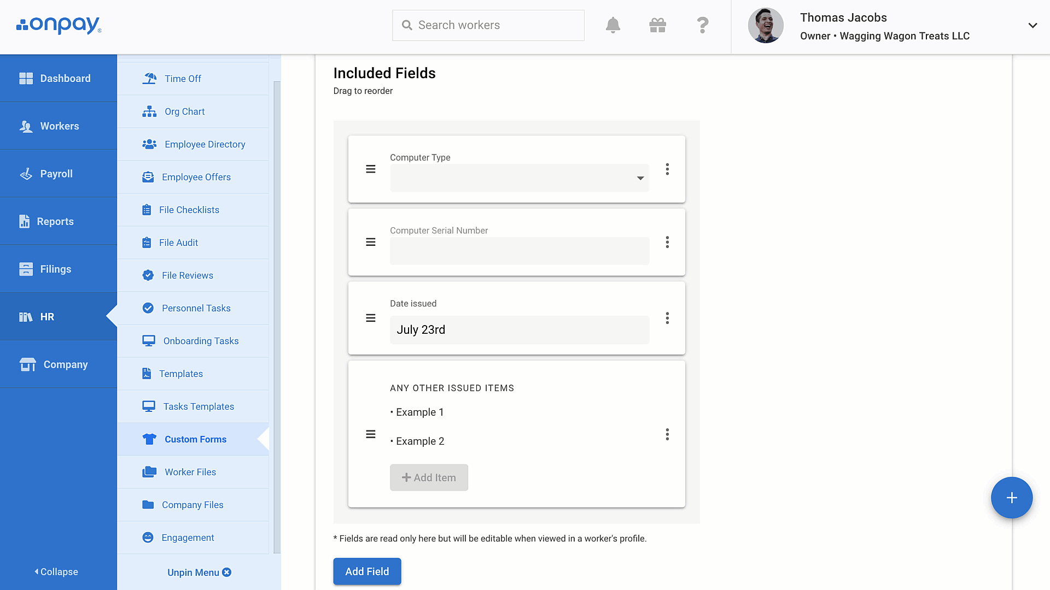The image size is (1050, 590).
Task: Open the notifications bell icon
Action: pyautogui.click(x=613, y=25)
